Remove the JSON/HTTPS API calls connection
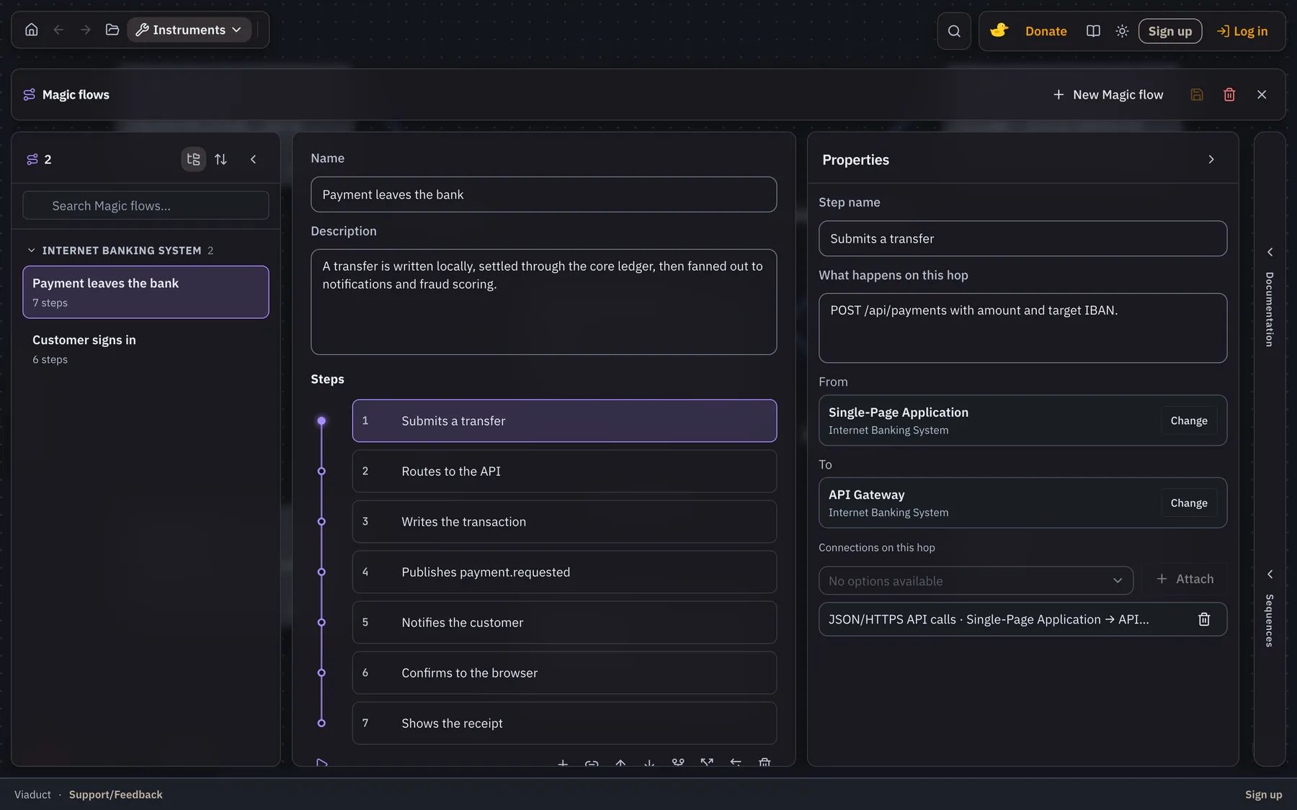Image resolution: width=1297 pixels, height=810 pixels. click(1204, 619)
